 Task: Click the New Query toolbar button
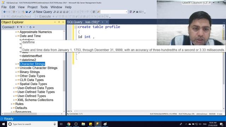click(42, 12)
